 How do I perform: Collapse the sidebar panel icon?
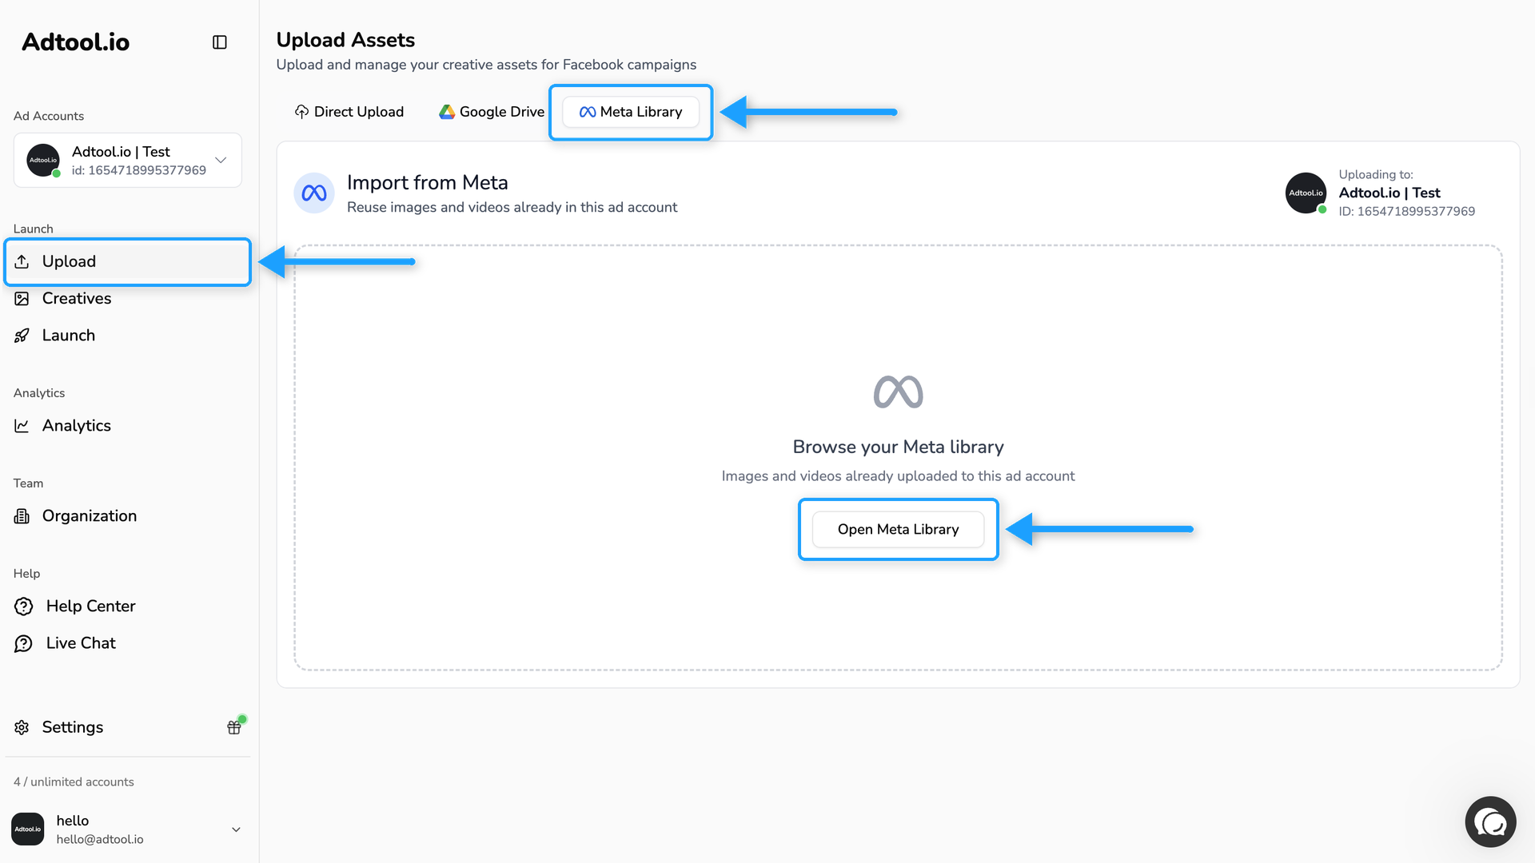(x=220, y=42)
